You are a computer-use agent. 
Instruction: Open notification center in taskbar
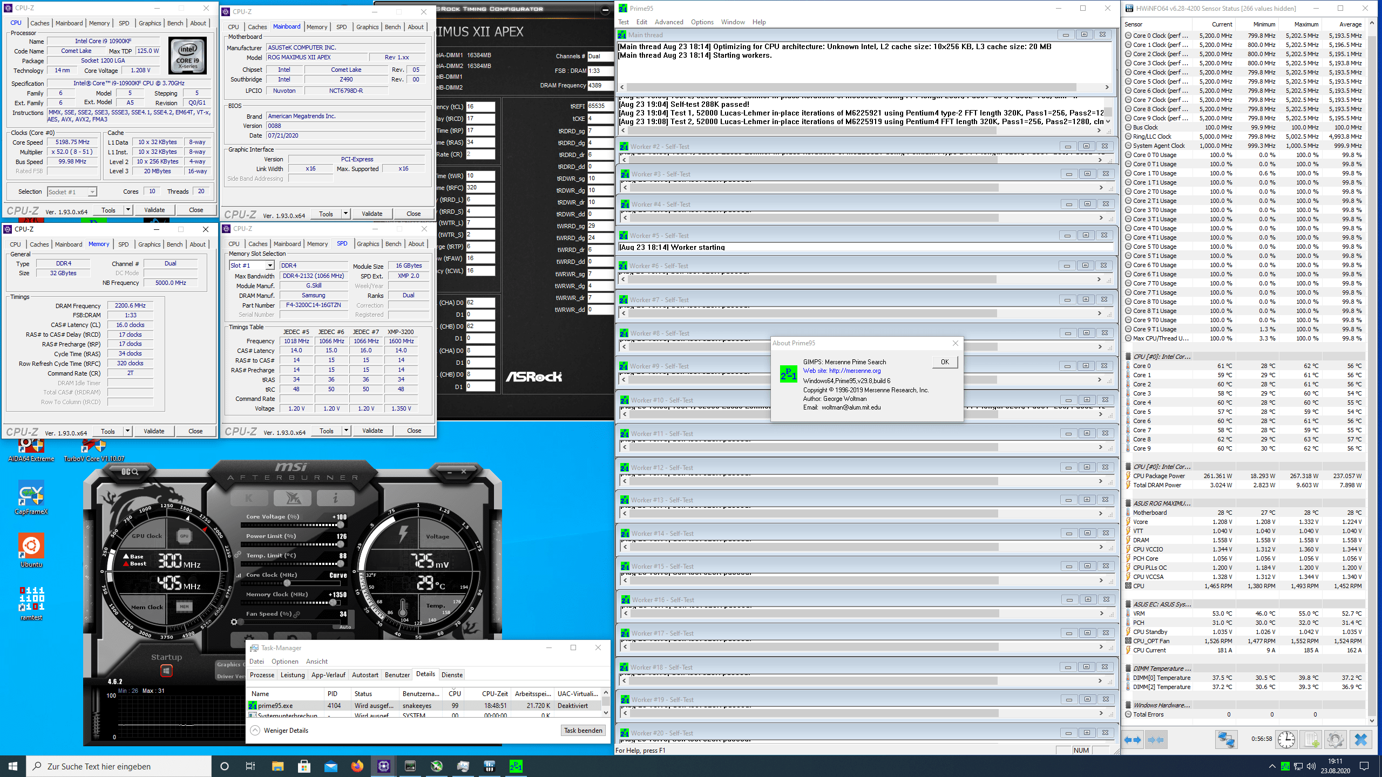[x=1364, y=766]
